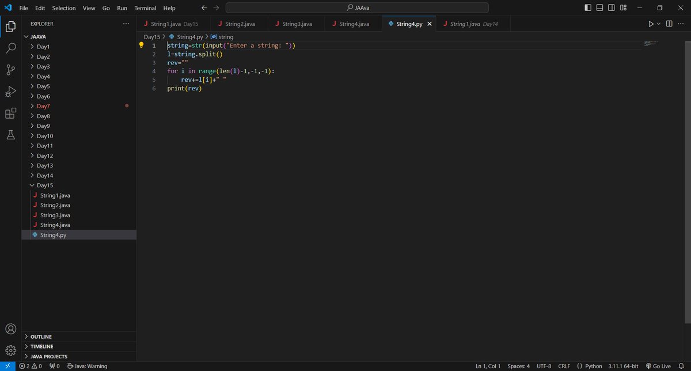Screen dimensions: 691x371
Task: Expand the OUTLINE section
Action: coord(41,336)
